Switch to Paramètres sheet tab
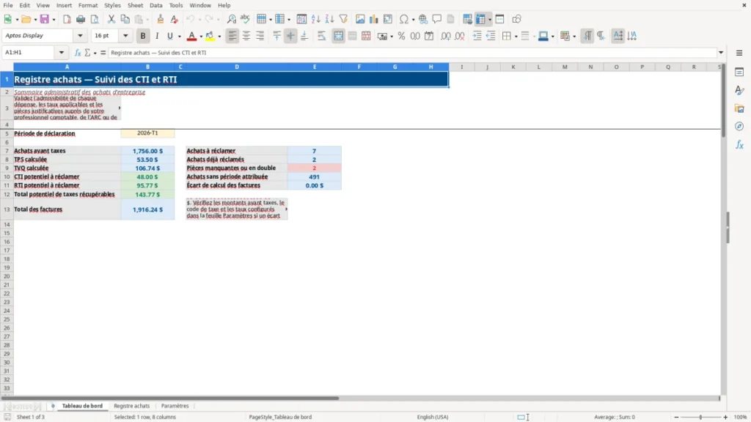 [175, 406]
